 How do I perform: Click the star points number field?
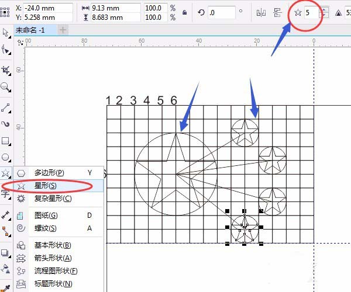pos(312,12)
